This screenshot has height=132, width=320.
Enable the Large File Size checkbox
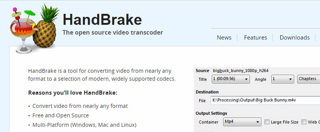267,122
